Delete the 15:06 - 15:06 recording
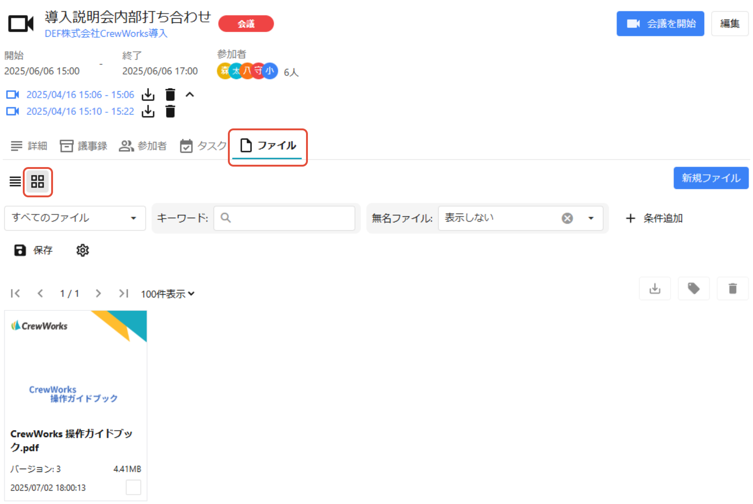The width and height of the screenshot is (753, 504). point(170,94)
